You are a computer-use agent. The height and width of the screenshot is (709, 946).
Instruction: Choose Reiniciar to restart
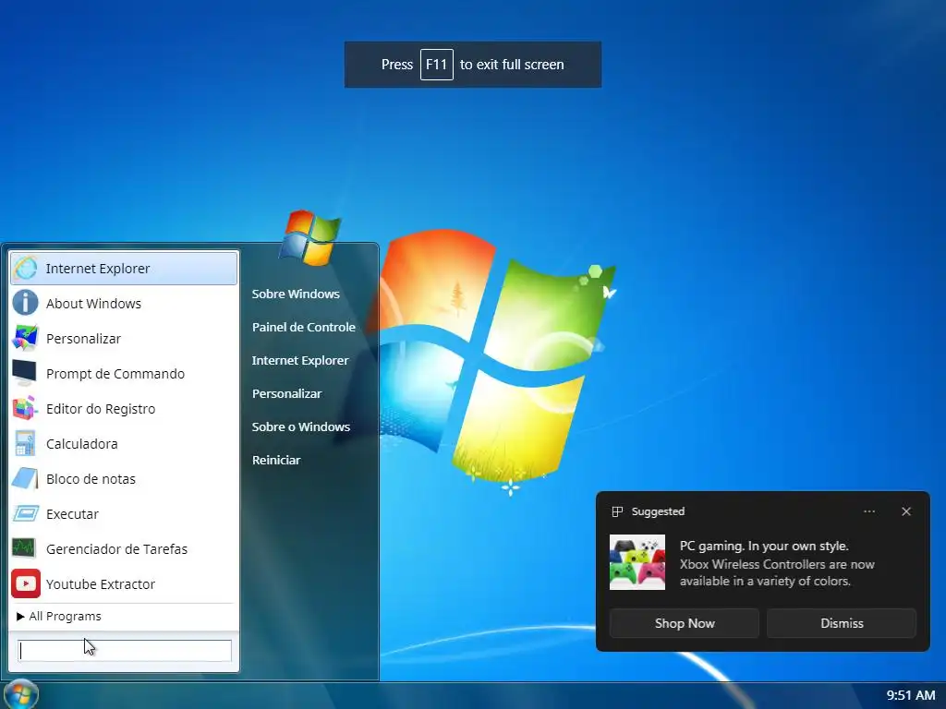click(x=275, y=460)
